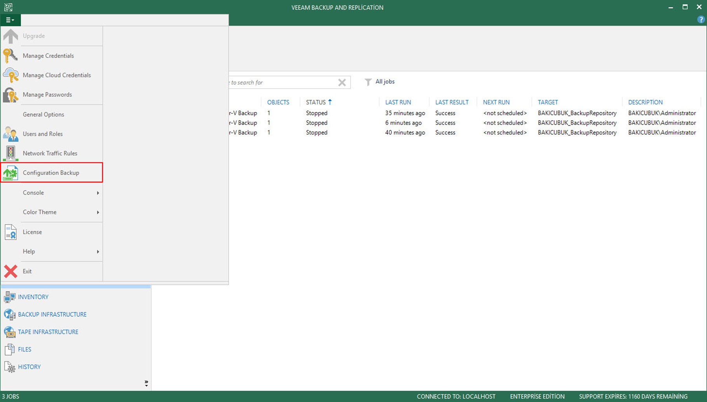
Task: Open the help question mark icon
Action: [701, 19]
